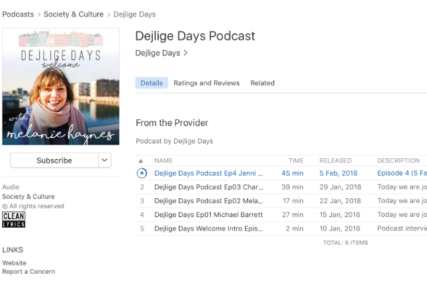Select the Dejlige Days Welcome Intro episode

[x=208, y=229]
